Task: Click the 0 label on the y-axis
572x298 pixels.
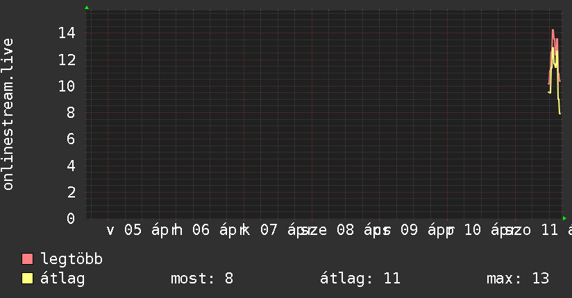Action: click(x=70, y=218)
